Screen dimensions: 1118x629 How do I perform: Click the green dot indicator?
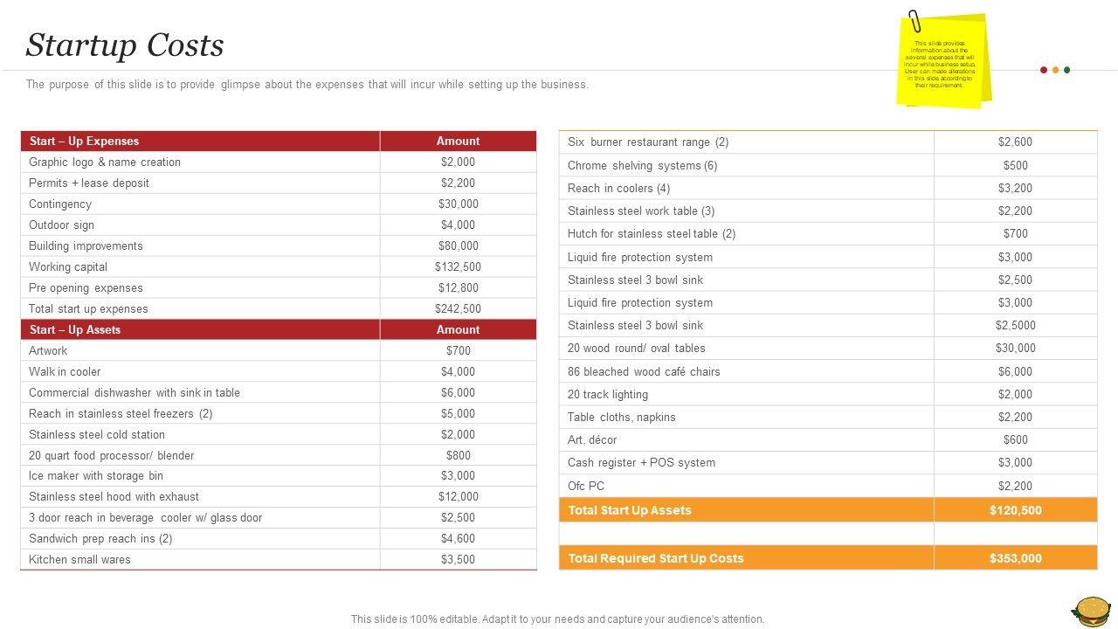[x=1066, y=70]
